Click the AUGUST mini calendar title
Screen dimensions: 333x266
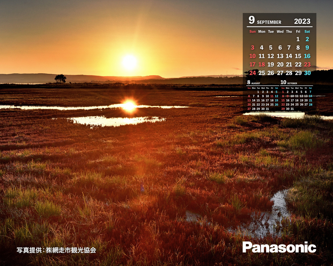pos(255,83)
